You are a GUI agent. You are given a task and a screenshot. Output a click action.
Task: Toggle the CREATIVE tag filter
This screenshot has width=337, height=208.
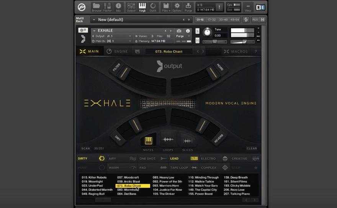click(245, 159)
